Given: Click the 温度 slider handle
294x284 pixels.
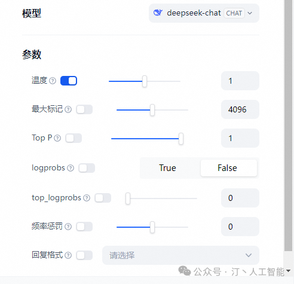Looking at the screenshot, I should 145,81.
